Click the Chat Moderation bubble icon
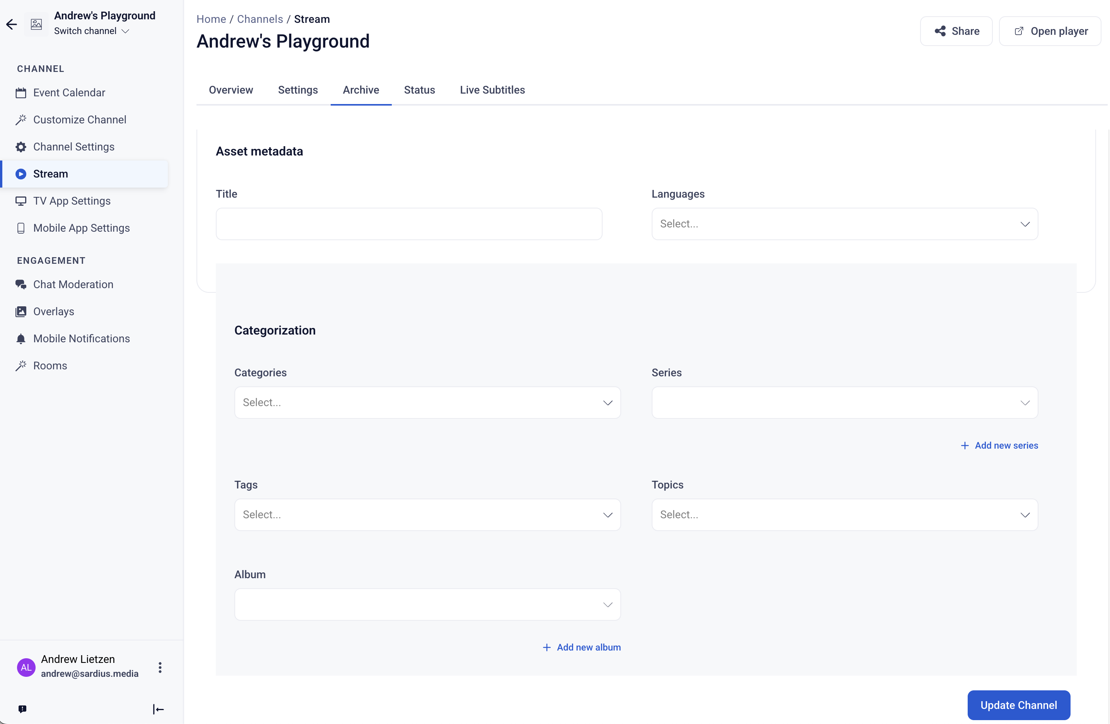Viewport: 1110px width, 724px height. [x=20, y=285]
